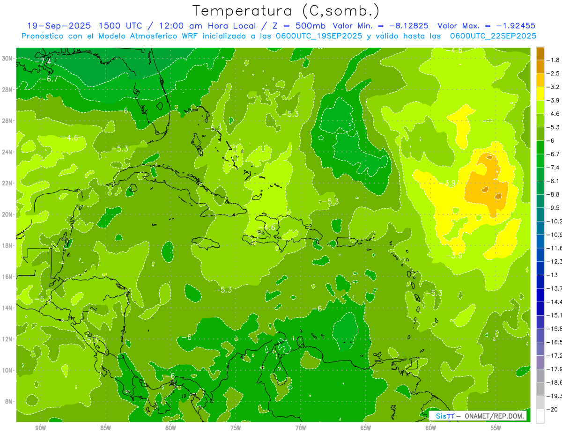This screenshot has height=434, width=562.
Task: Pick the white swatch below -20 in legend
Action: coord(540,416)
